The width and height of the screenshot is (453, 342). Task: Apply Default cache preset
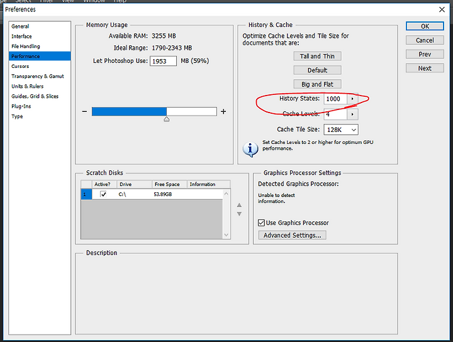(317, 70)
